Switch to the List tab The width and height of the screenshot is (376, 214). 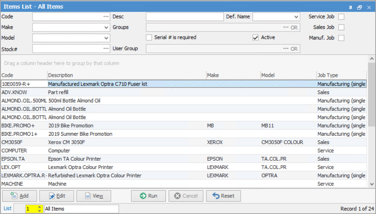tap(7, 209)
